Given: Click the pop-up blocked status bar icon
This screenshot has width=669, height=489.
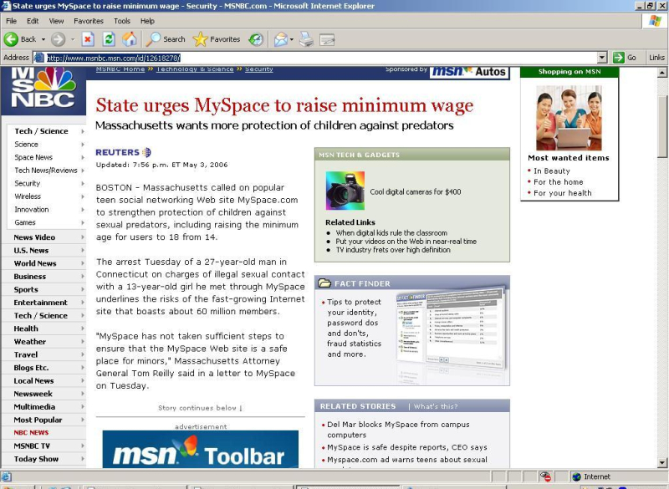Looking at the screenshot, I should (x=545, y=476).
